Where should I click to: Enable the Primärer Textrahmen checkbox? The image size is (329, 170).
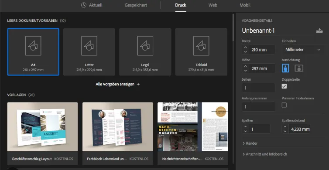point(284,105)
